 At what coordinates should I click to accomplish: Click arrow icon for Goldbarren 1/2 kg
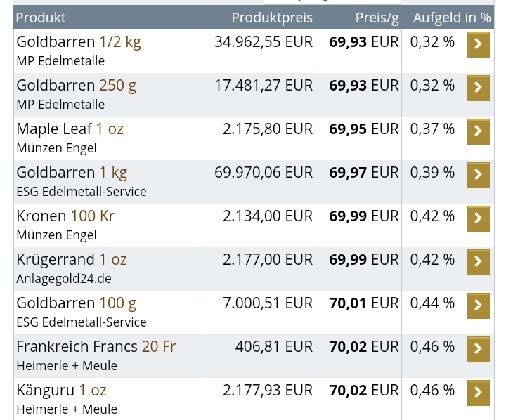click(x=478, y=44)
